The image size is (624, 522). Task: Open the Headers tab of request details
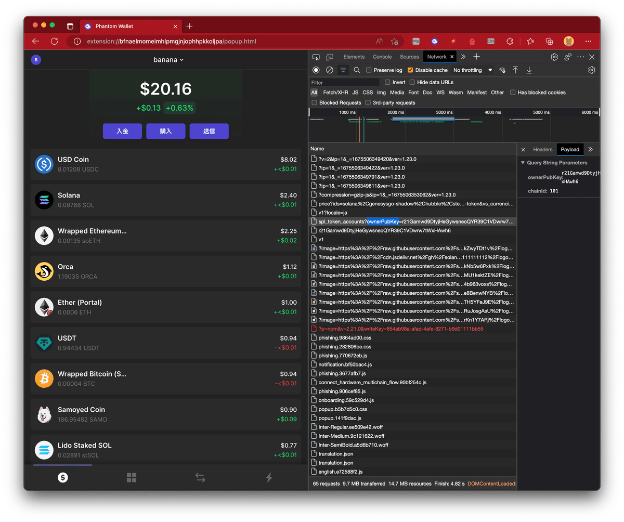coord(543,149)
